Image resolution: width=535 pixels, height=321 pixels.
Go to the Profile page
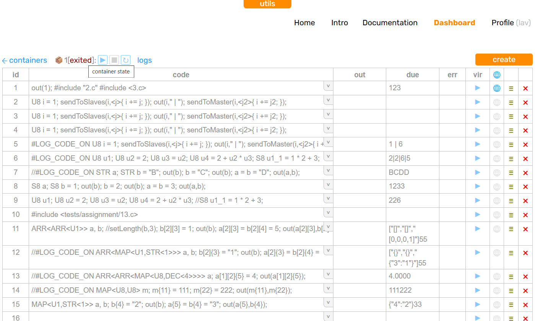pyautogui.click(x=502, y=23)
